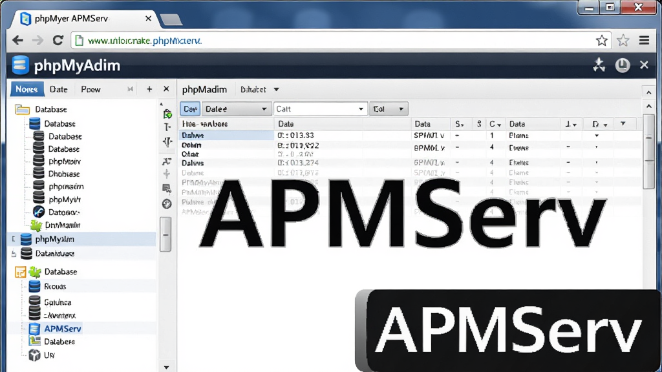Expand the Datanluere tree node
Image resolution: width=662 pixels, height=372 pixels.
coord(14,253)
